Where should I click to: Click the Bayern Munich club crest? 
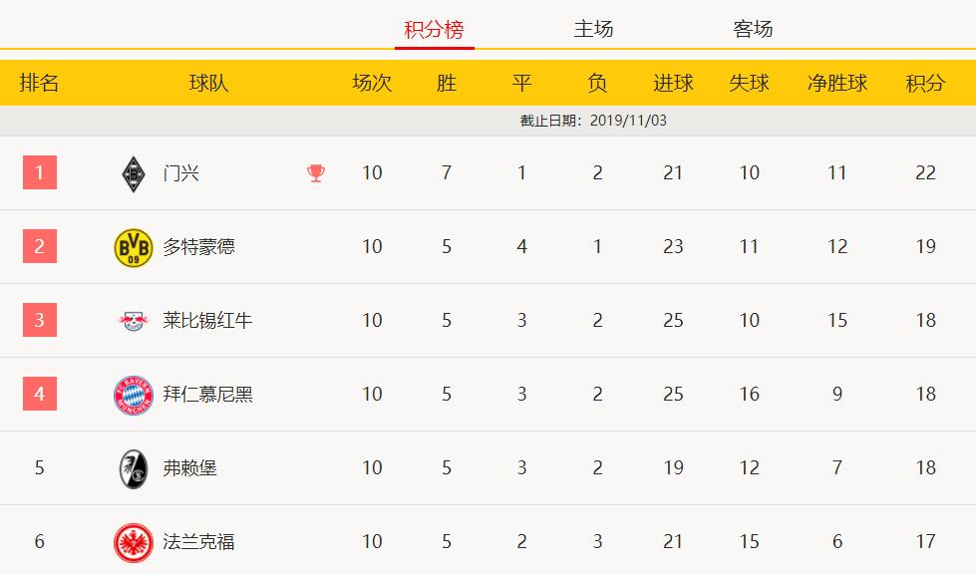[134, 395]
